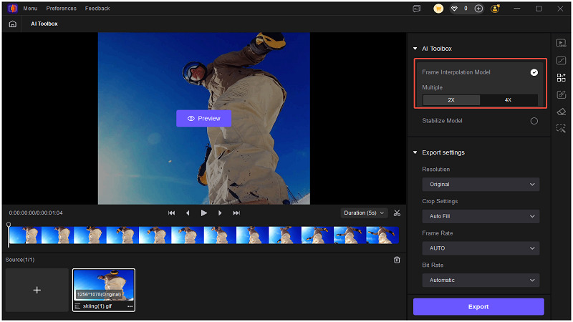This screenshot has height=322, width=573.
Task: Open the Crop Settings Auto Fill dropdown
Action: pyautogui.click(x=480, y=216)
